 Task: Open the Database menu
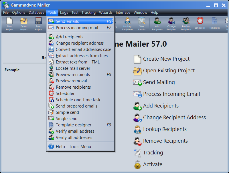[36, 13]
